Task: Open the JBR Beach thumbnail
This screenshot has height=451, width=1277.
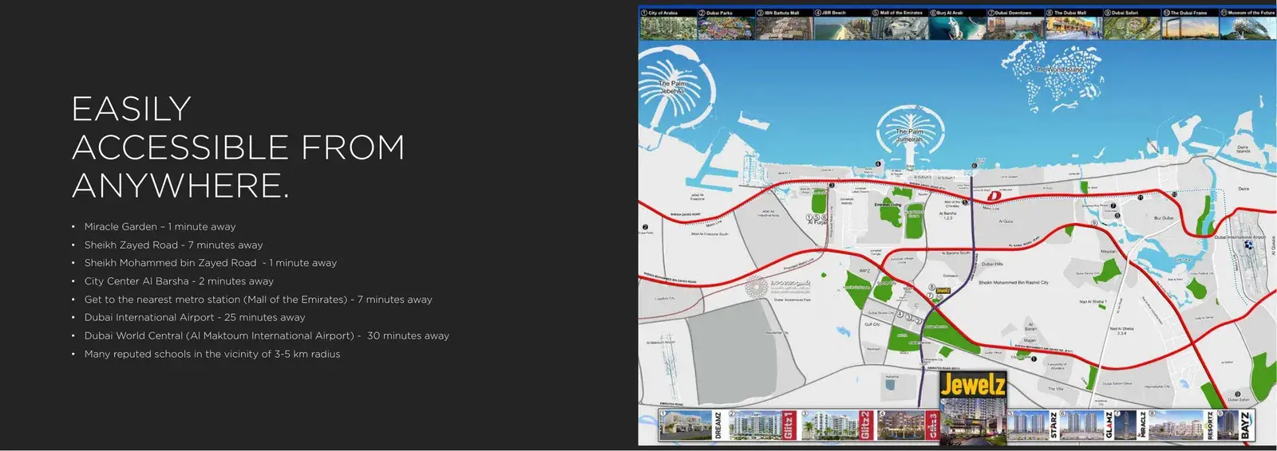Action: (x=842, y=25)
